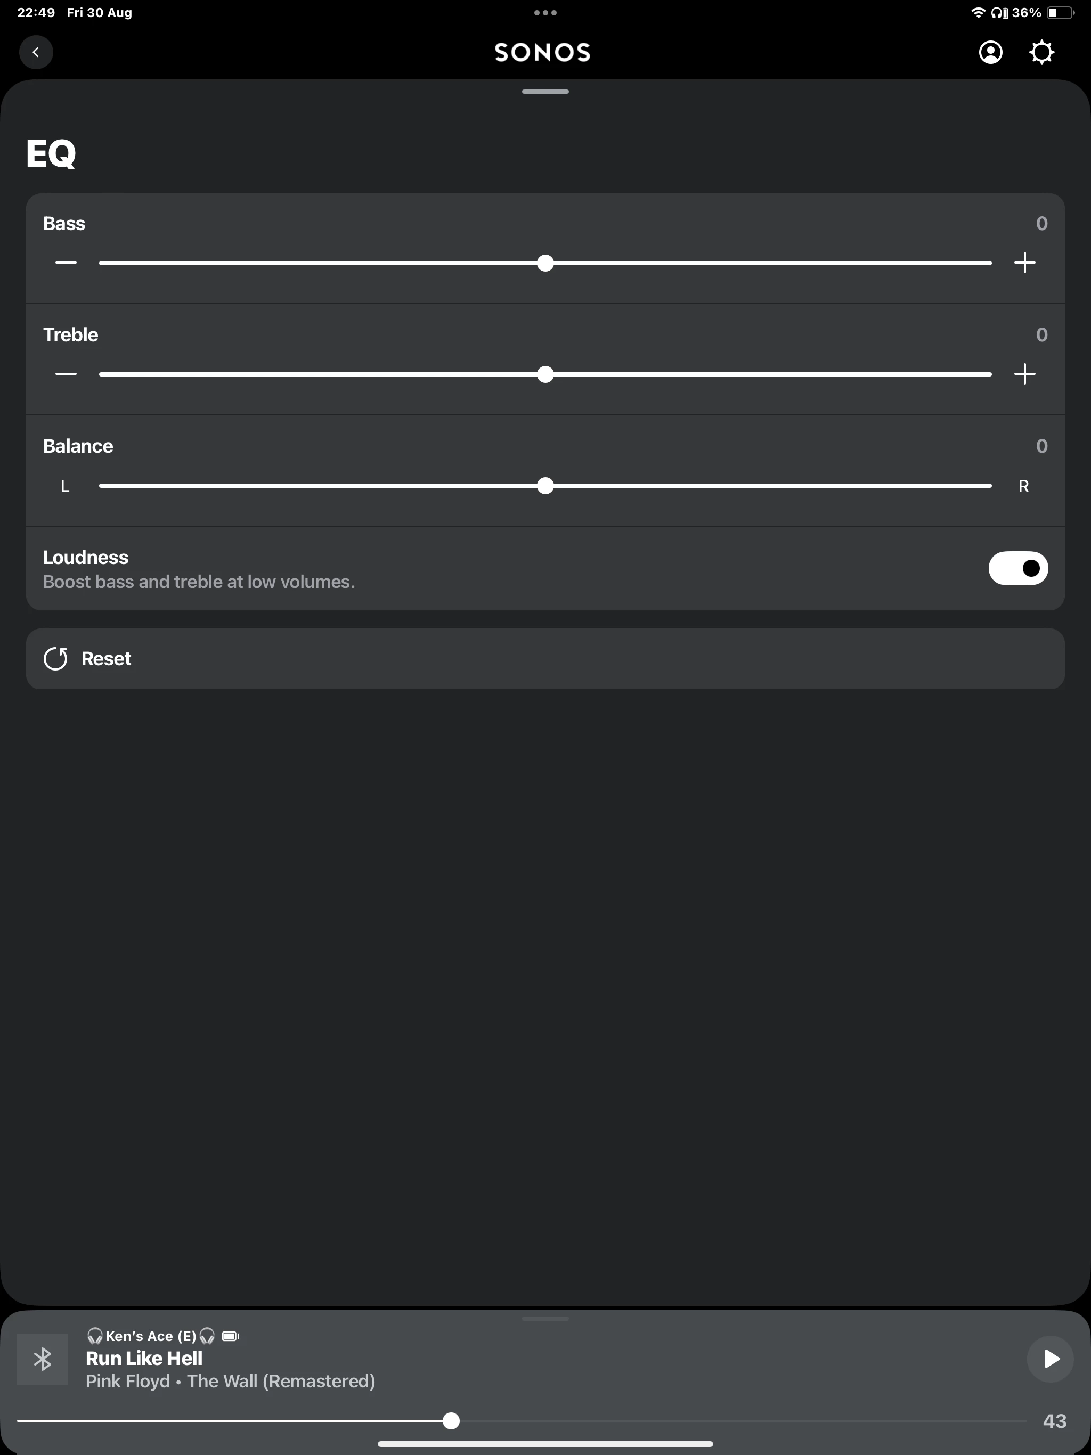The width and height of the screenshot is (1091, 1455).
Task: Open the now playing track Run Like Hell
Action: point(144,1358)
